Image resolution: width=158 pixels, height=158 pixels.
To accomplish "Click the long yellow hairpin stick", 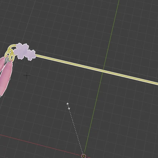I will click(x=97, y=70).
